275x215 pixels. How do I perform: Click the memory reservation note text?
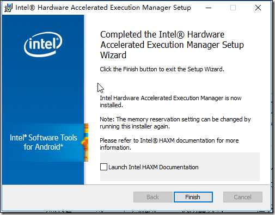[x=175, y=122]
